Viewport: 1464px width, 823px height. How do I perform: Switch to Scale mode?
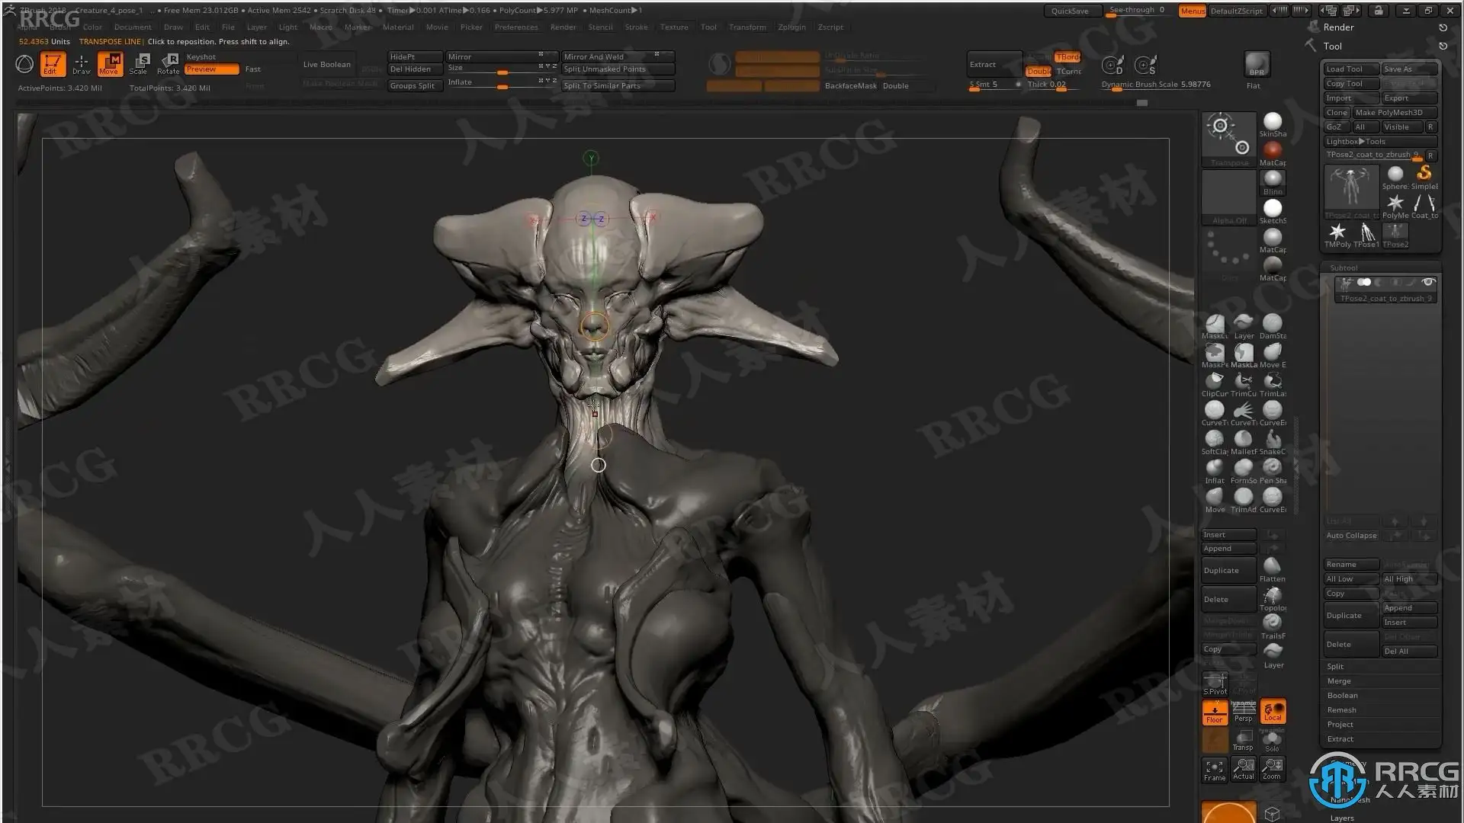click(x=139, y=63)
